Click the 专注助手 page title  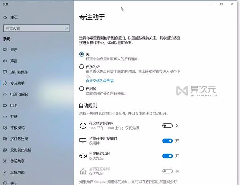(x=92, y=17)
